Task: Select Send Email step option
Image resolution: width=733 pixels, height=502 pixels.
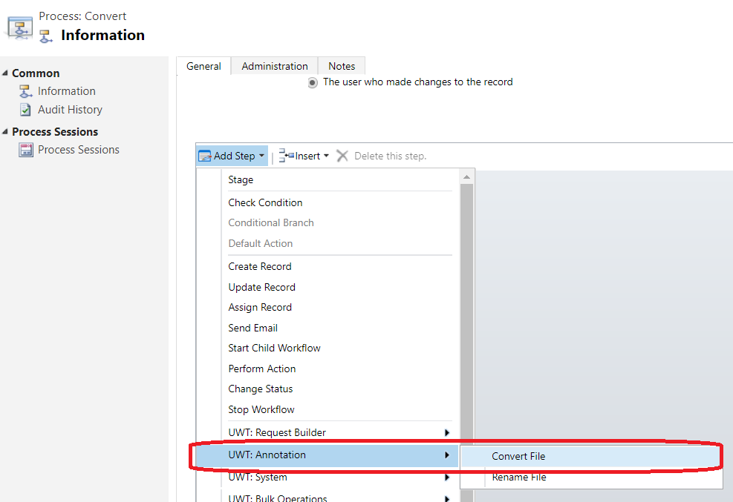Action: pyautogui.click(x=253, y=328)
